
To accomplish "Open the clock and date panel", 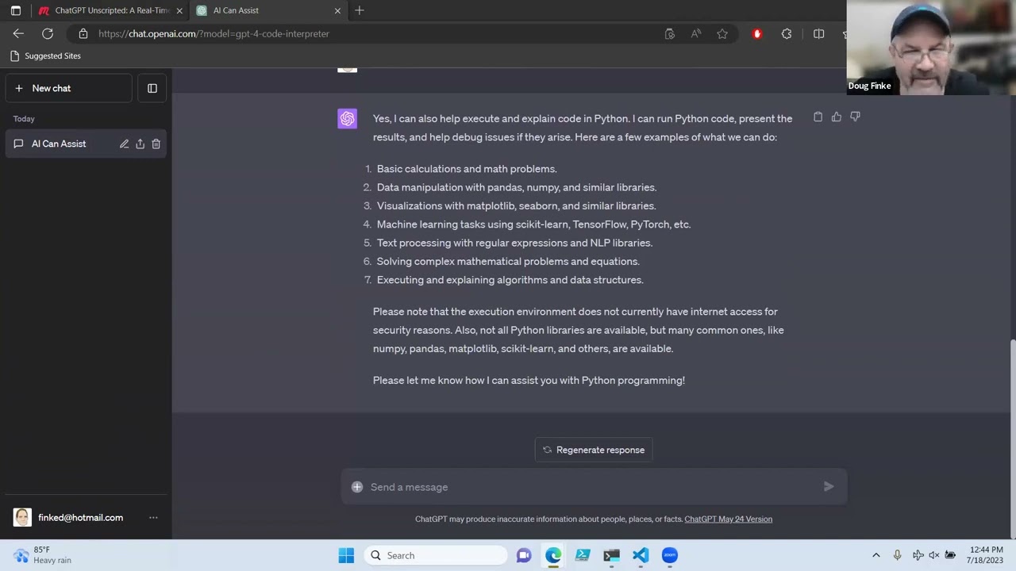I will 985,555.
